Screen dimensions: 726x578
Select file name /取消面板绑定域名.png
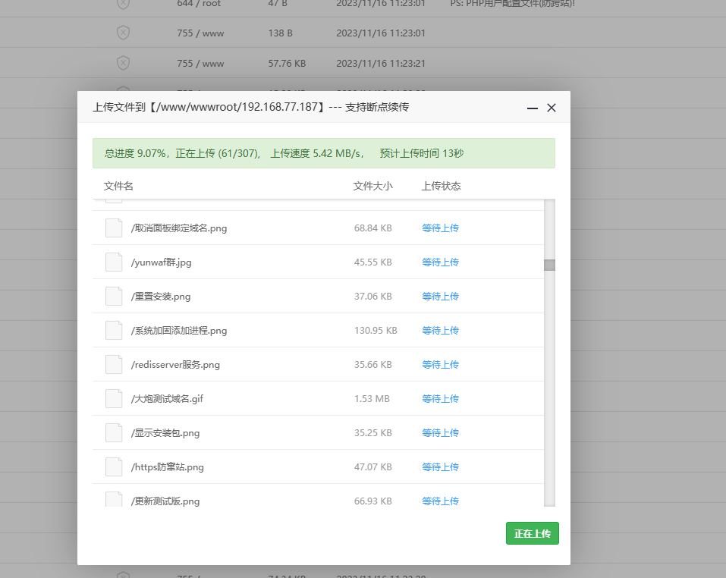[x=179, y=228]
